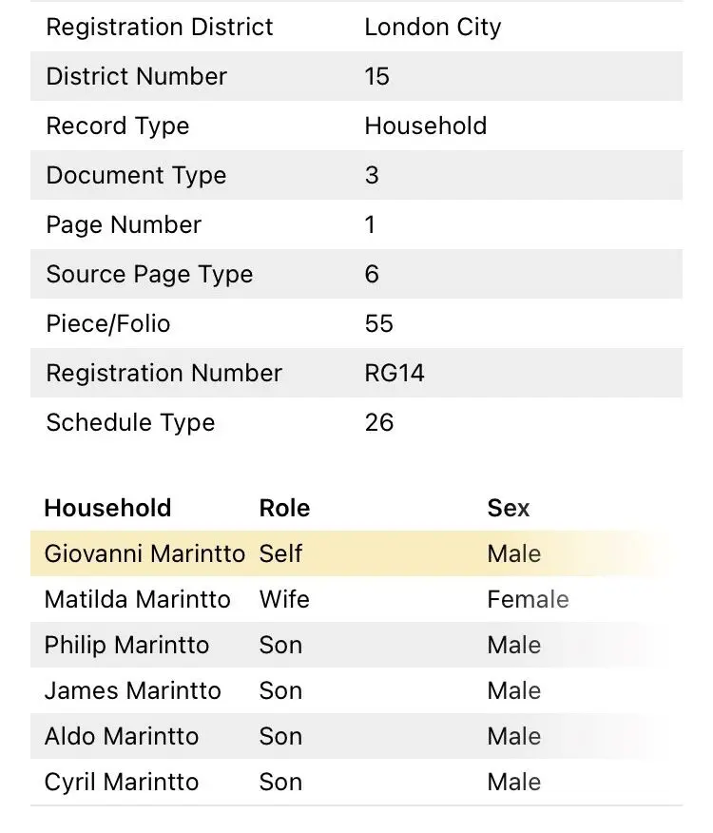Click the Registration District label
713x833 pixels.
[x=160, y=27]
